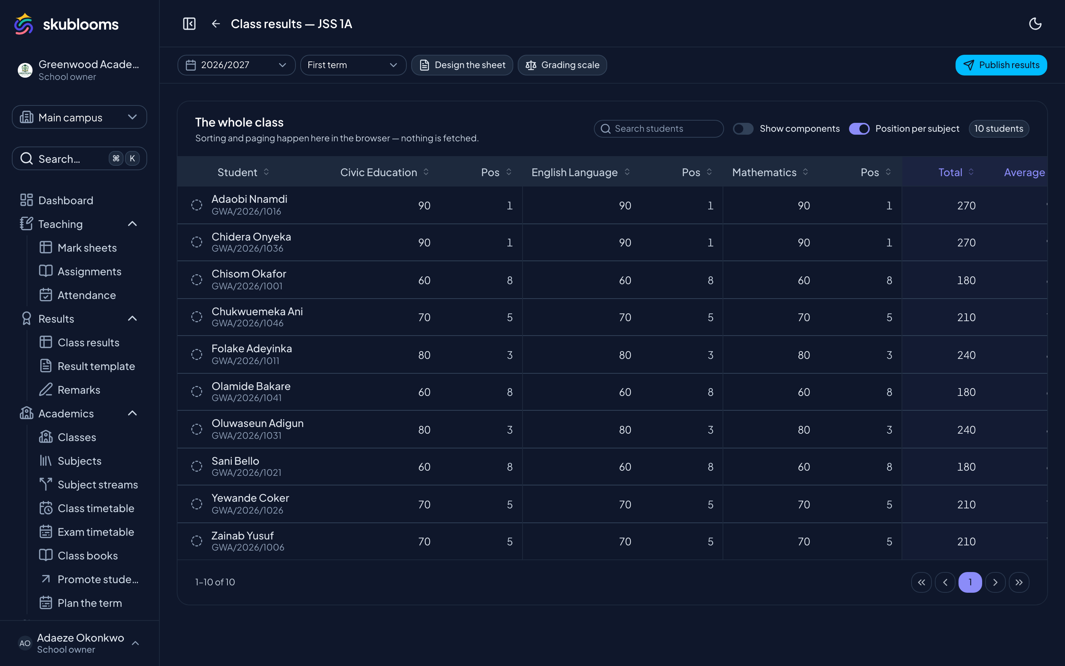Go to previous page of results
The image size is (1065, 666).
tap(945, 582)
